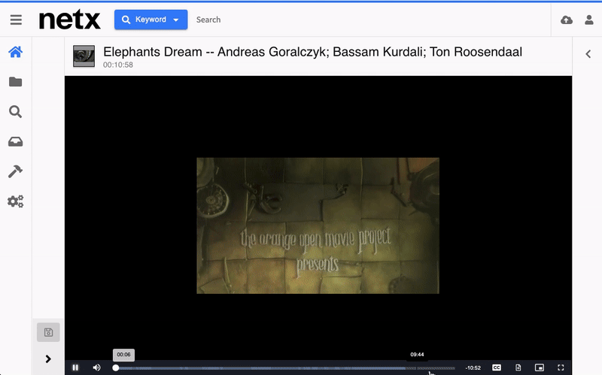This screenshot has height=375, width=602.
Task: Click the Elephants Dream title text
Action: pyautogui.click(x=312, y=52)
